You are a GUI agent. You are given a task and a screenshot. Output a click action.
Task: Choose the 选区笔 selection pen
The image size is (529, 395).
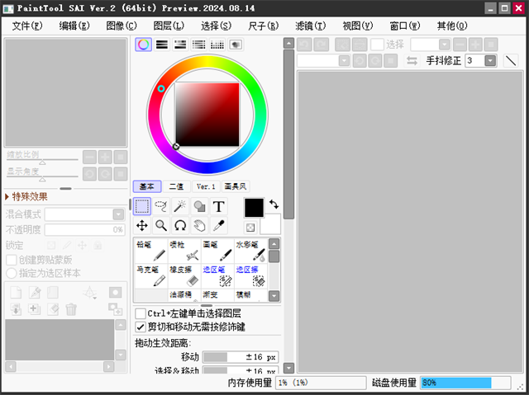[x=217, y=276]
